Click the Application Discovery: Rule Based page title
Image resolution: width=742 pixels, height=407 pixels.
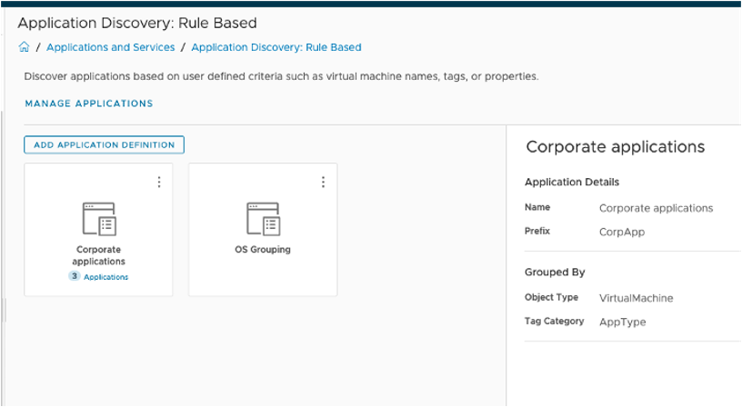(137, 23)
